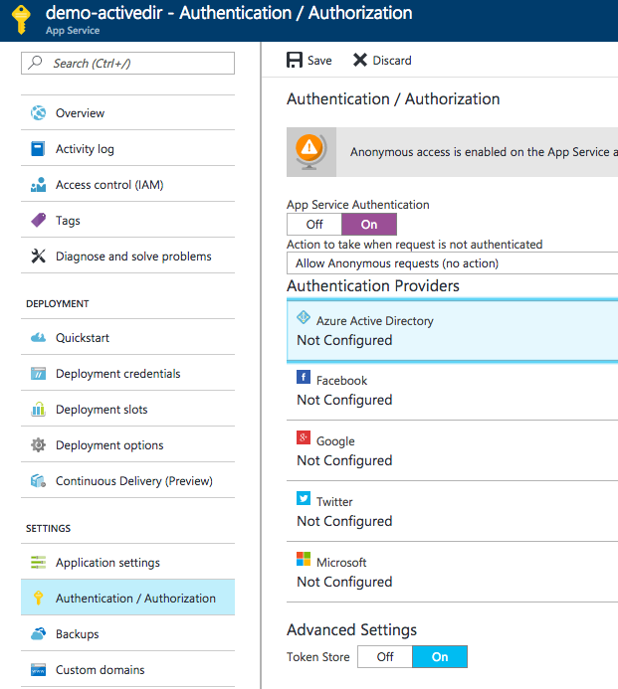Go to Backups settings
This screenshot has height=689, width=618.
pos(127,633)
